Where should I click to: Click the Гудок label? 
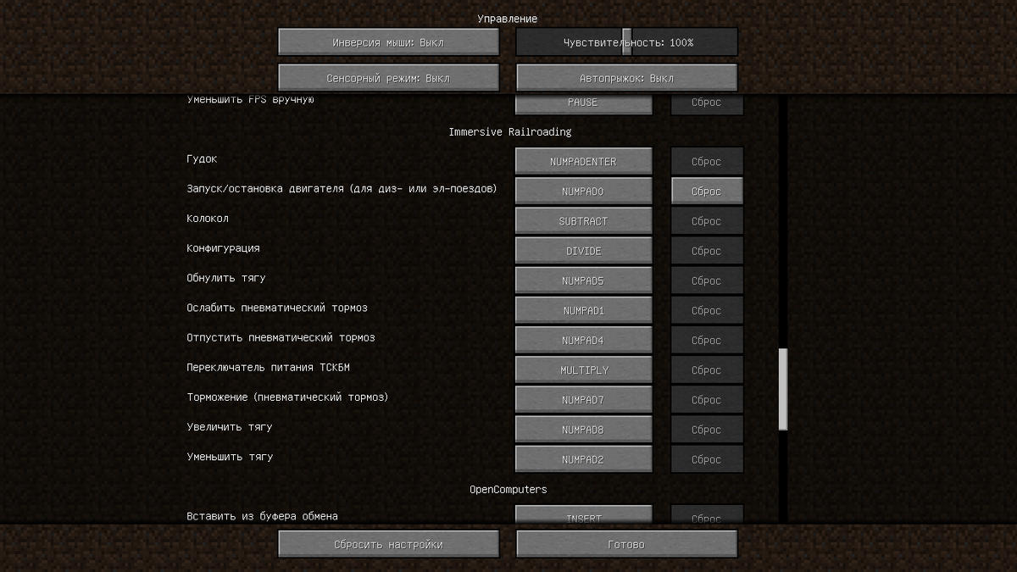[202, 159]
